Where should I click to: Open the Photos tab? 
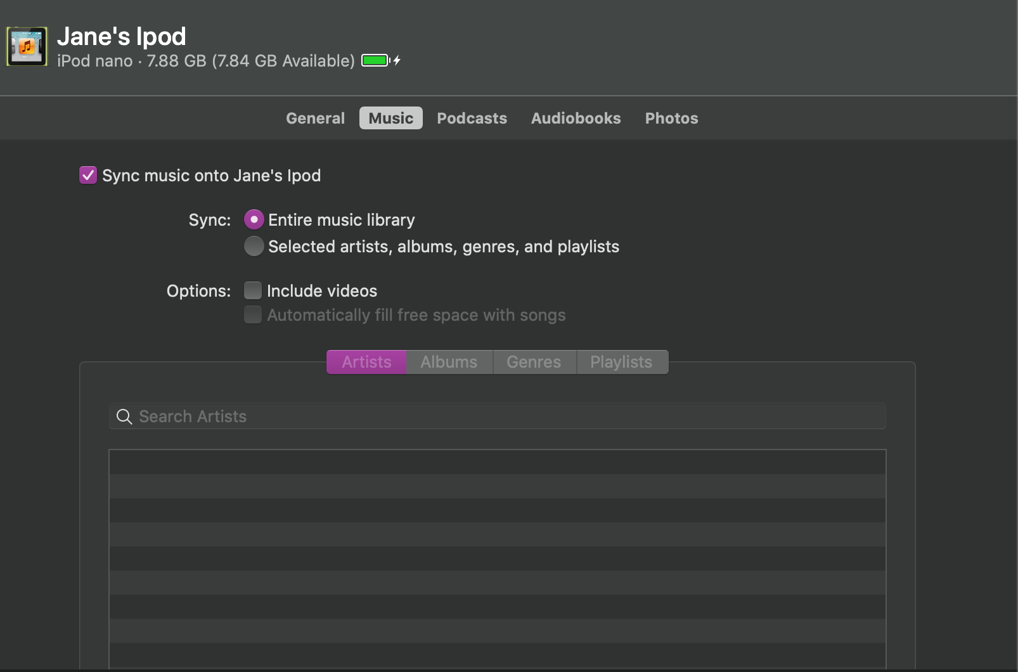pos(672,119)
